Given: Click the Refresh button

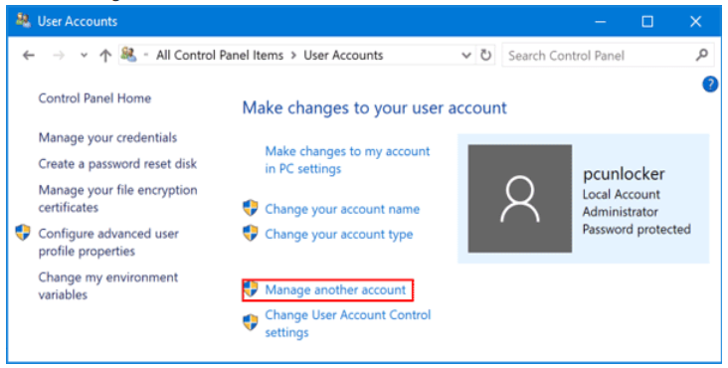Looking at the screenshot, I should pyautogui.click(x=485, y=56).
